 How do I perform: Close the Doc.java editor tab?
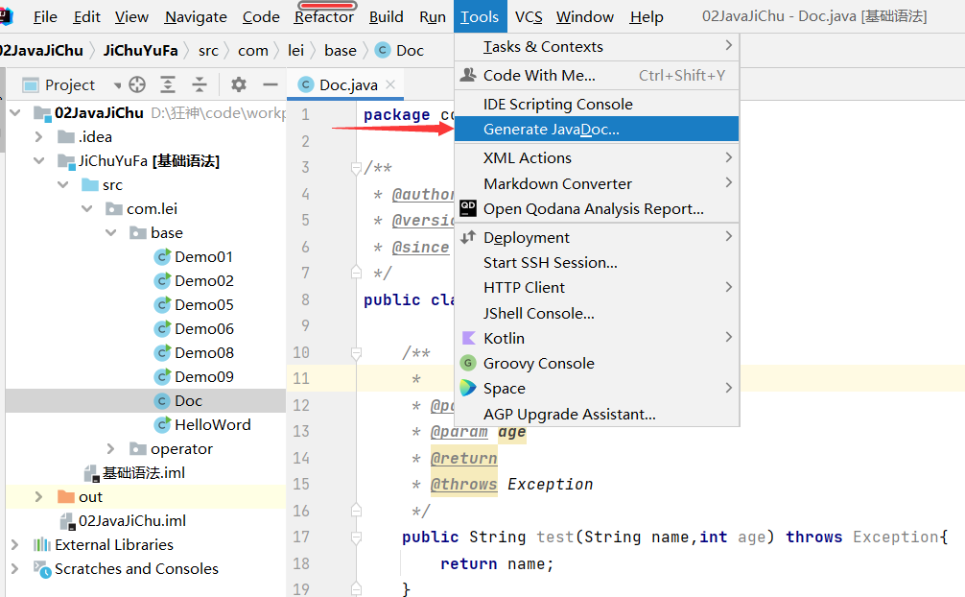click(x=390, y=84)
